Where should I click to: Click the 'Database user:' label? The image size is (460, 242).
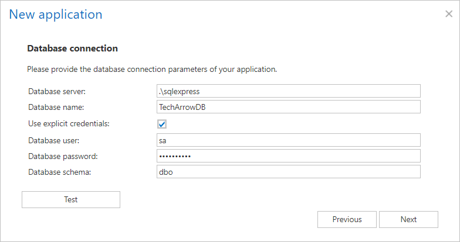point(54,140)
